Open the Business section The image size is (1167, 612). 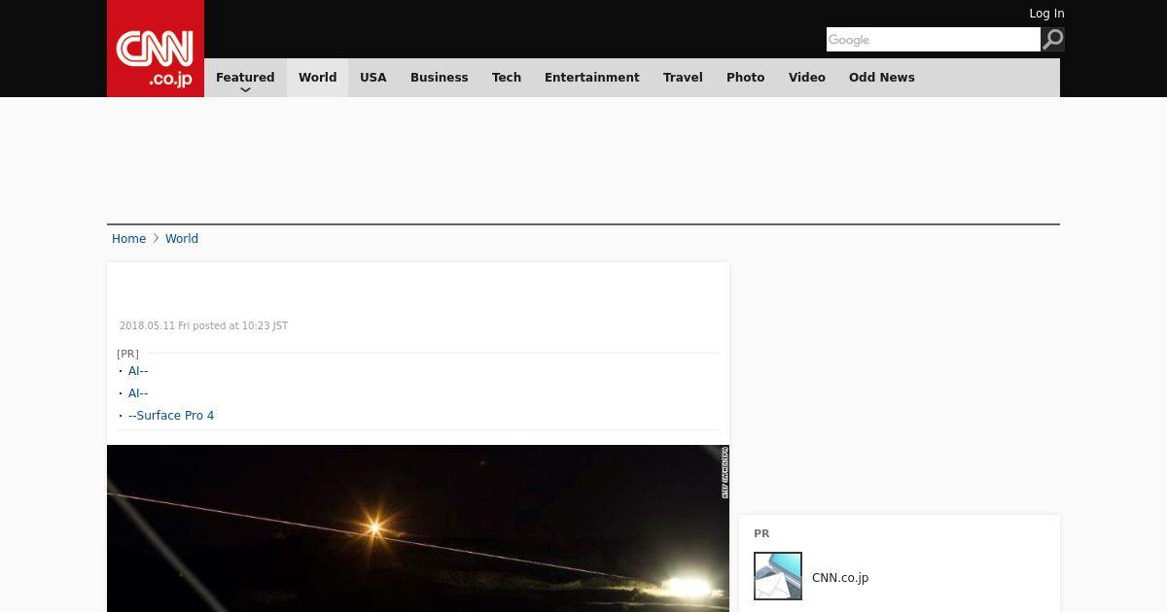(x=440, y=78)
